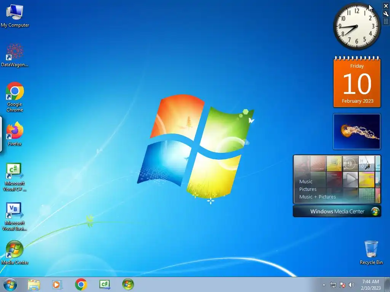Image resolution: width=390 pixels, height=292 pixels.
Task: Open clock gadget options wrench
Action: click(386, 14)
